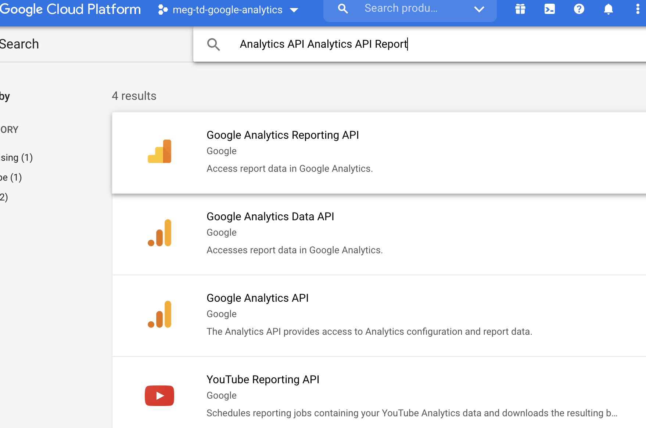Click the Google Analytics Data API logo
This screenshot has height=428, width=646.
[159, 233]
